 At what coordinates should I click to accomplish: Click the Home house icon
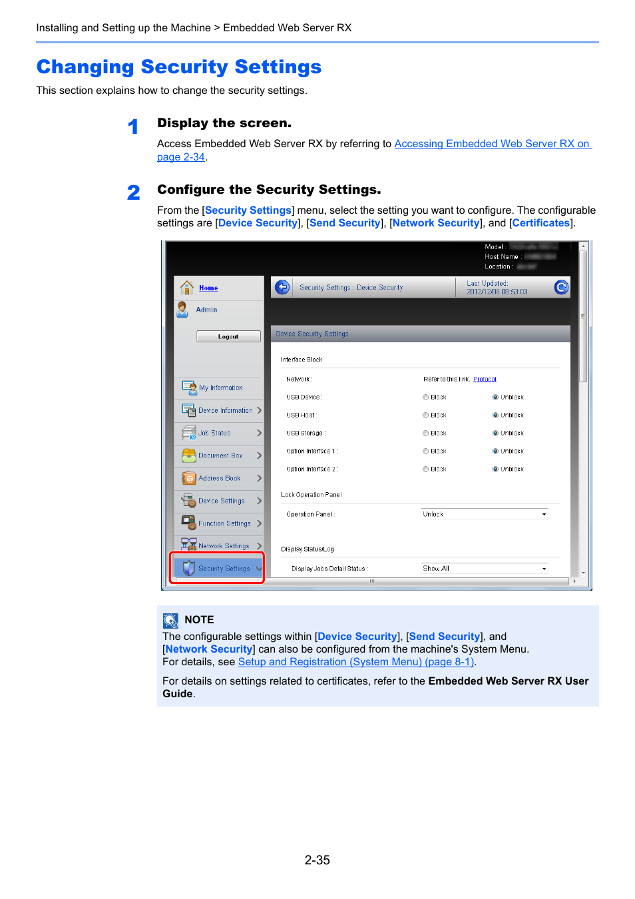(x=187, y=287)
